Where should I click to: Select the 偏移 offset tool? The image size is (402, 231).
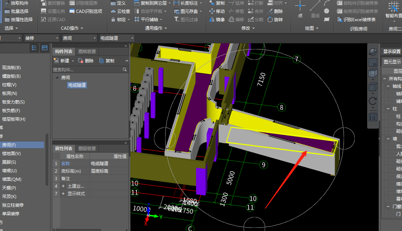236,19
